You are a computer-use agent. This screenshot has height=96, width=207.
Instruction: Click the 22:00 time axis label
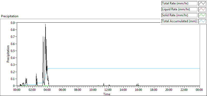click(x=184, y=90)
